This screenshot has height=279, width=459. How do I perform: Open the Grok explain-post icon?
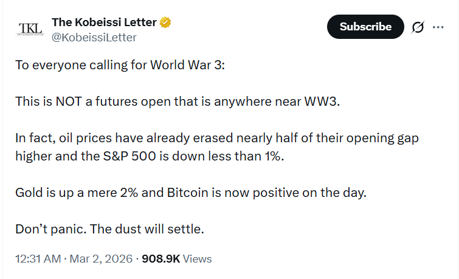pos(418,27)
